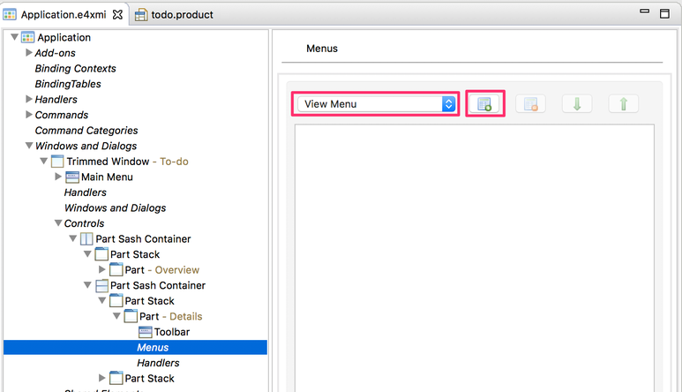Select Part - Details item
This screenshot has height=392, width=682.
coord(170,316)
